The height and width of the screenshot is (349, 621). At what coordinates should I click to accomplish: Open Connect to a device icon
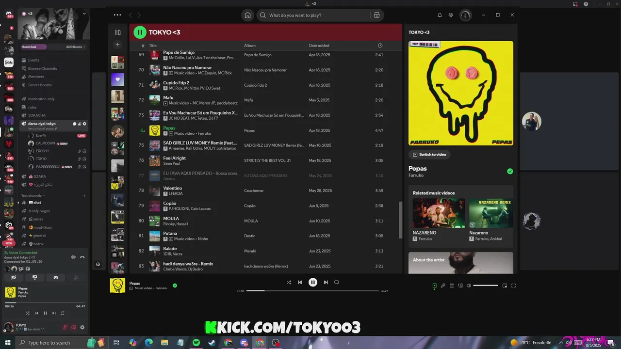[x=460, y=286]
